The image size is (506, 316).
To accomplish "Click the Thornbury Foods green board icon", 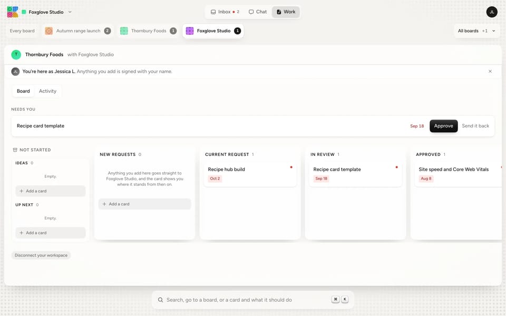I will click(x=124, y=31).
